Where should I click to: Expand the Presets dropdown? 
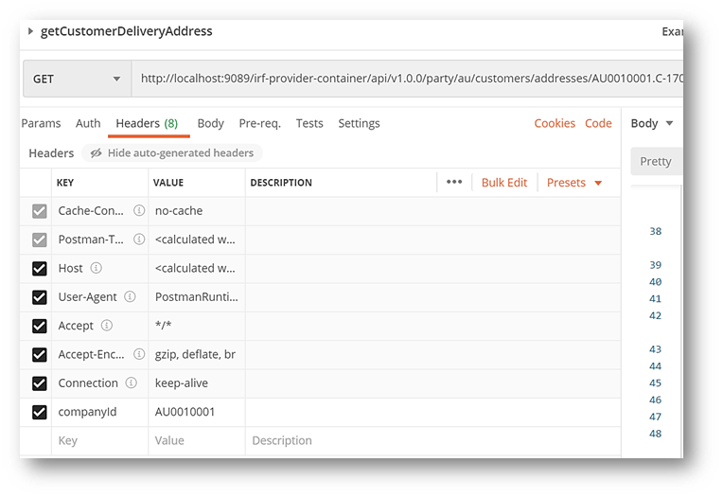click(x=574, y=183)
